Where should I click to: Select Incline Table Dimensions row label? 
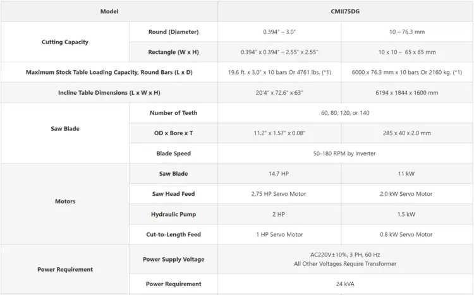[x=109, y=93]
